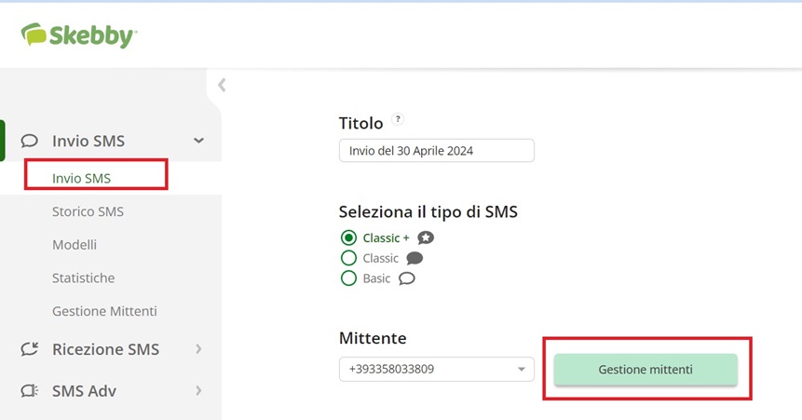
Task: Go to Statistiche menu item
Action: click(84, 278)
